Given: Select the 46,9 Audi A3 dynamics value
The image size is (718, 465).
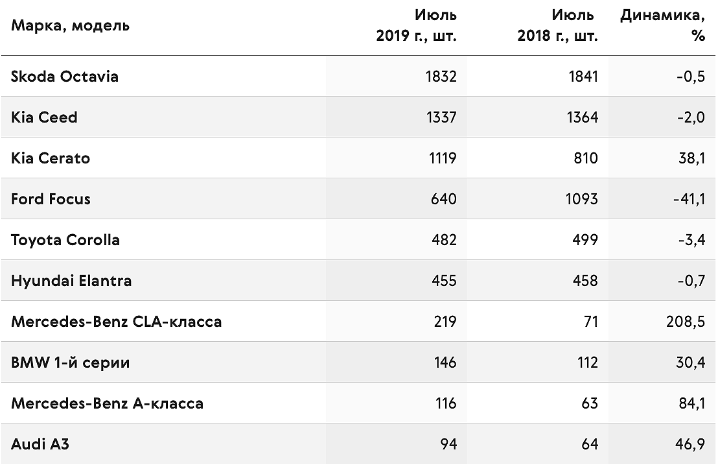Looking at the screenshot, I should pyautogui.click(x=690, y=444).
